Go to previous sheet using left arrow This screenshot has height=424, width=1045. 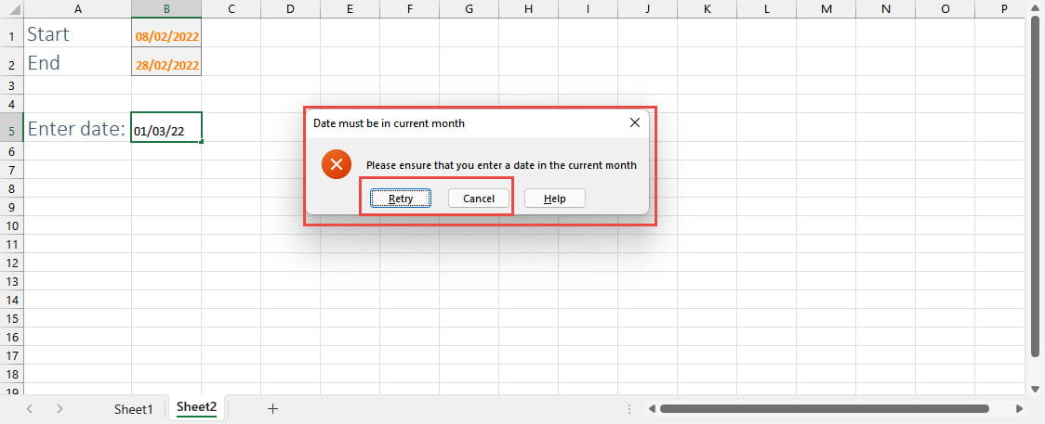tap(31, 408)
